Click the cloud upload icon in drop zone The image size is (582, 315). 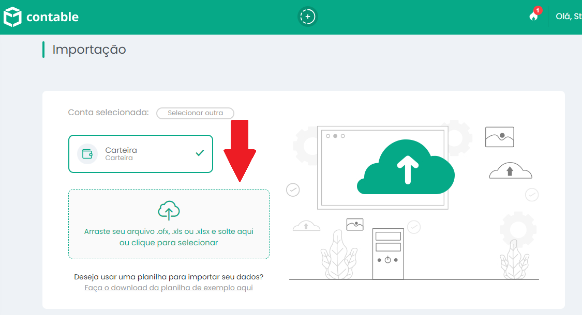(x=169, y=211)
